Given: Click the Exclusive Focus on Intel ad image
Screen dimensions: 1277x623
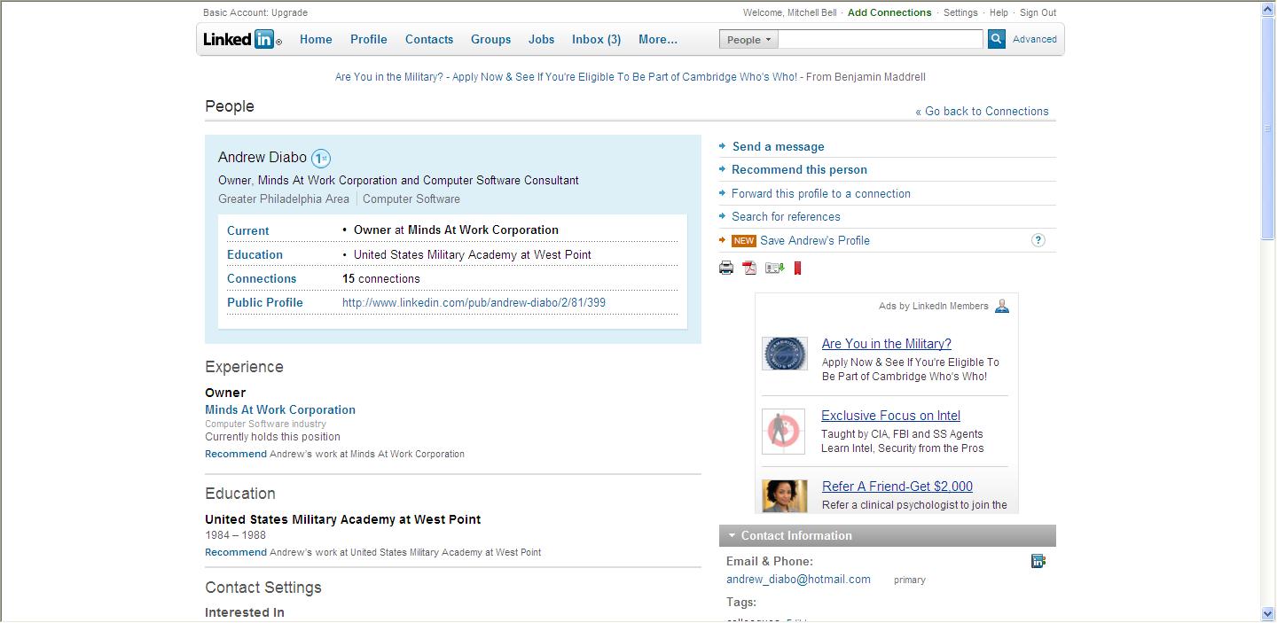Looking at the screenshot, I should [784, 432].
